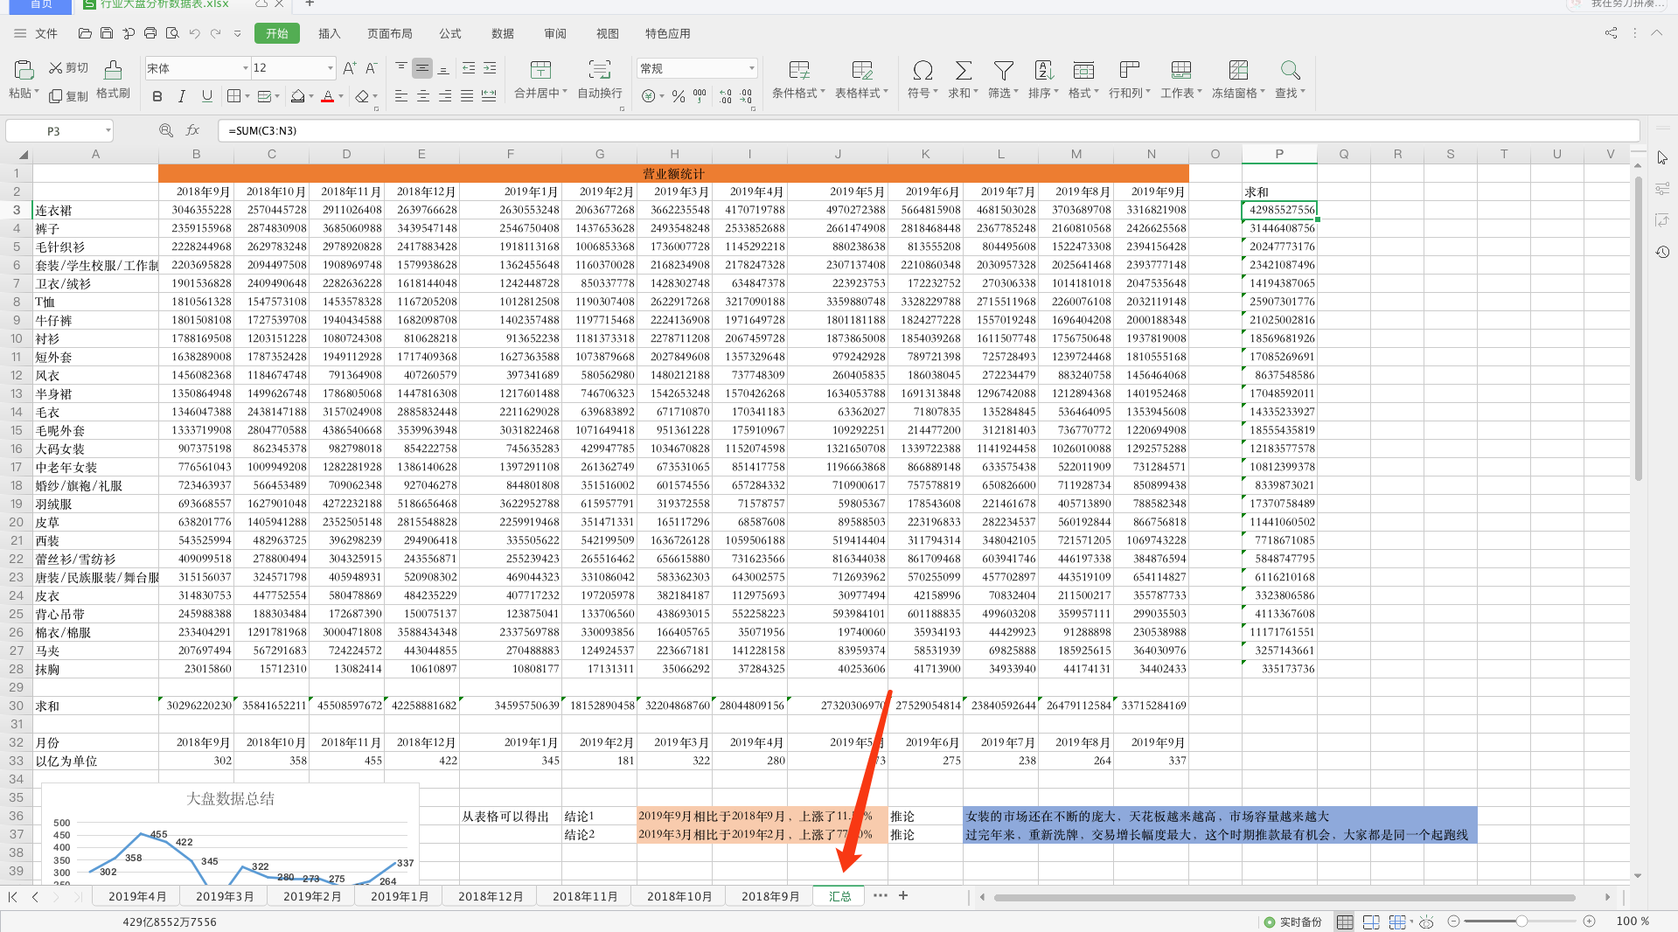
Task: Click the Cut (剪切) scissors icon
Action: (x=56, y=68)
